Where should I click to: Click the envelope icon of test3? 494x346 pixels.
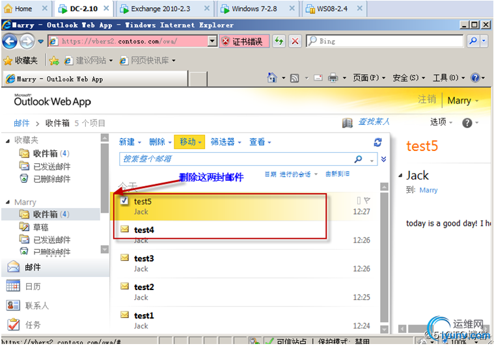click(125, 258)
